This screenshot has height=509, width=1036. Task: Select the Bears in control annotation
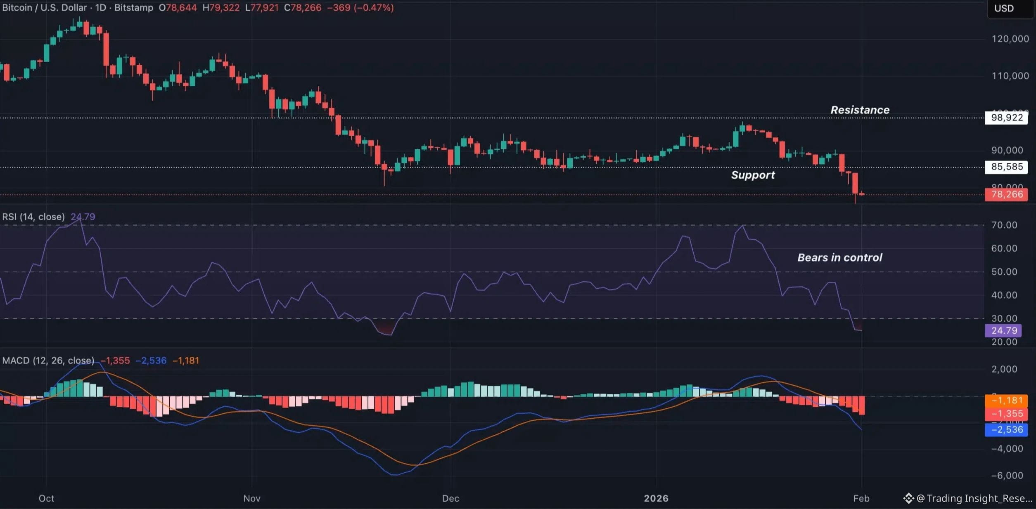839,258
